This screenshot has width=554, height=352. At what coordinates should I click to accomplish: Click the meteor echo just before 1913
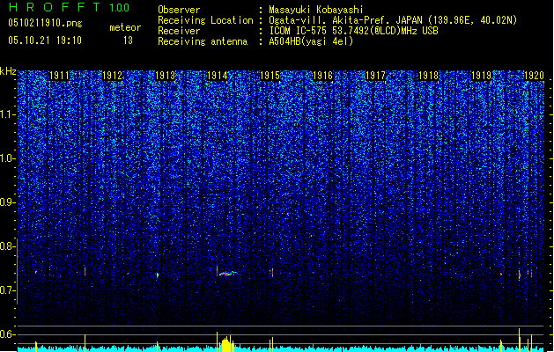point(158,275)
